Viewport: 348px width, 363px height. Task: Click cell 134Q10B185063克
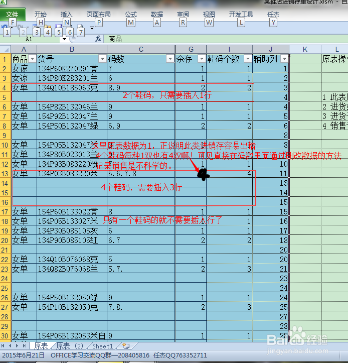(72, 88)
